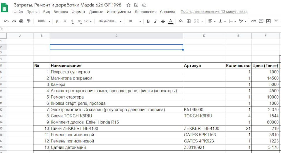Open the Дополнения menu
The height and width of the screenshot is (153, 281).
click(145, 12)
